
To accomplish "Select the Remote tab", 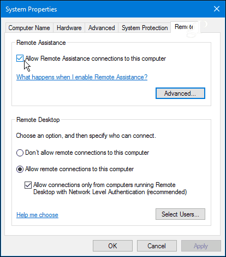I will (x=184, y=27).
